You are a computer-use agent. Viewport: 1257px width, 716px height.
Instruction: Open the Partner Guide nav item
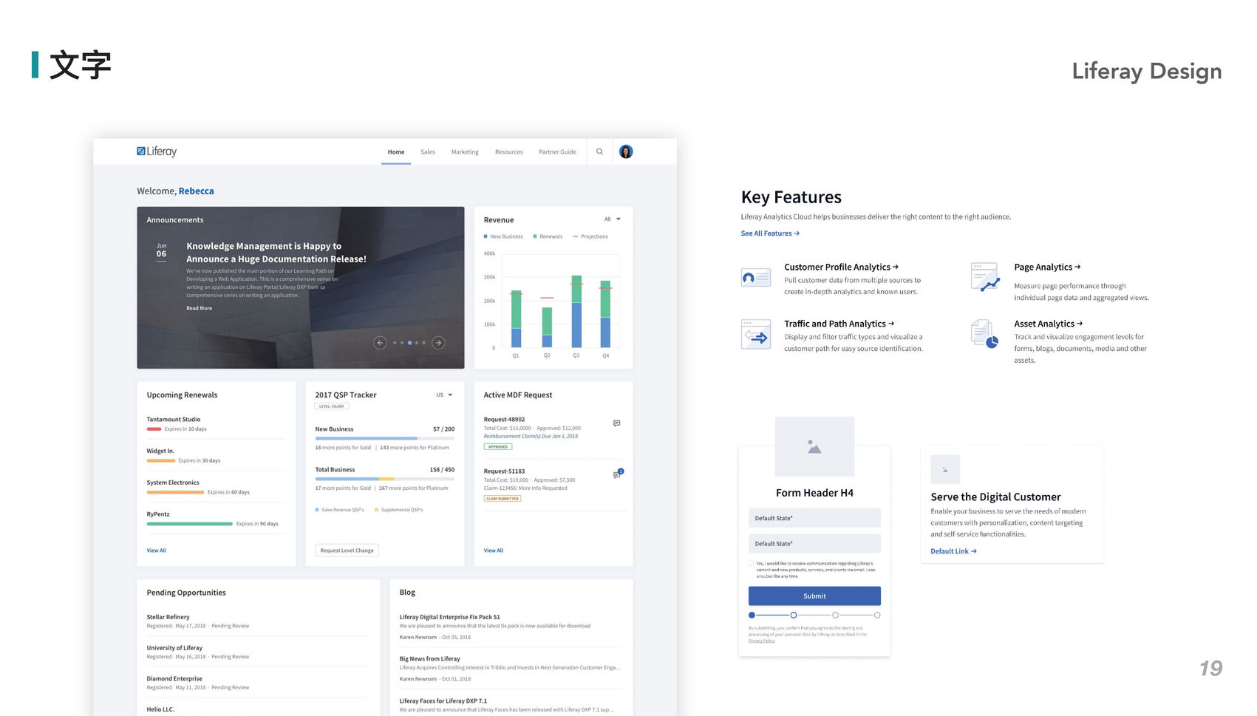pos(557,152)
